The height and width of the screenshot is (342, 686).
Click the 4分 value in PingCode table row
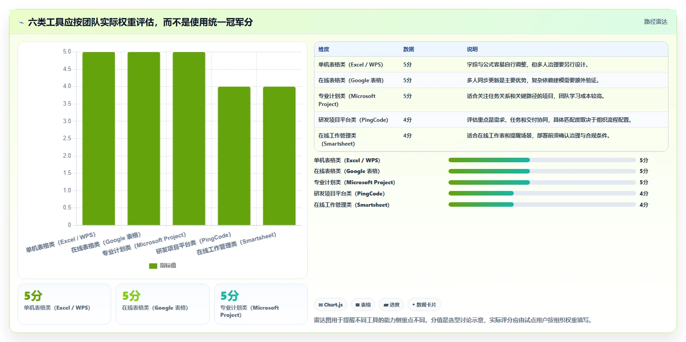pos(408,120)
